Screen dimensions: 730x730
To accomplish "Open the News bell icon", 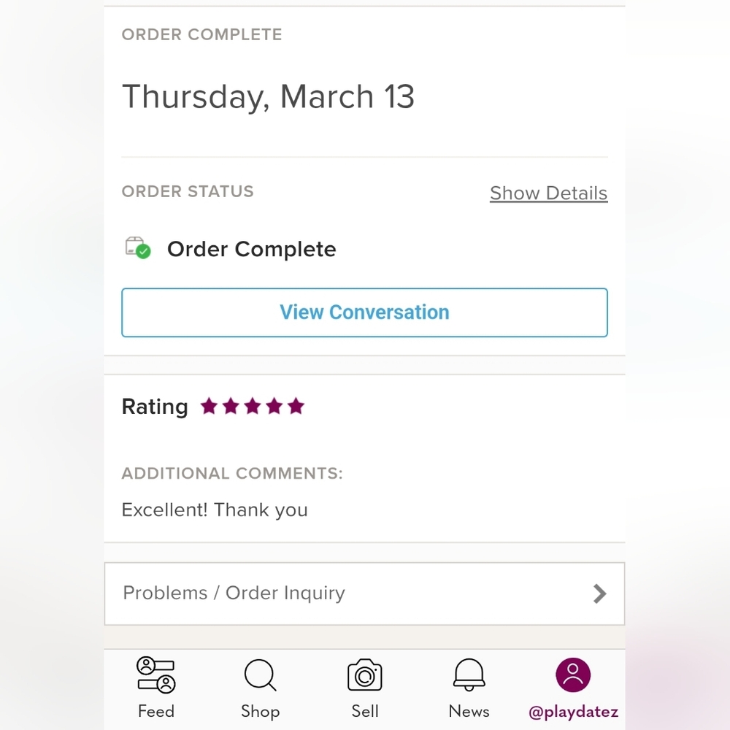I will click(x=469, y=675).
